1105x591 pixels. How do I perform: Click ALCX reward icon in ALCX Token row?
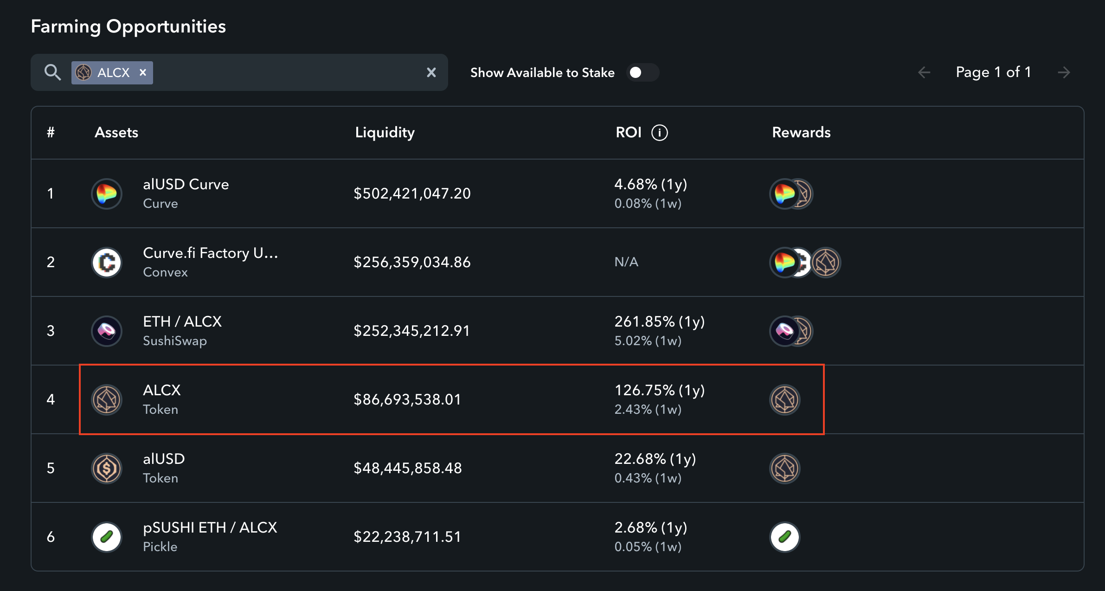coord(785,399)
